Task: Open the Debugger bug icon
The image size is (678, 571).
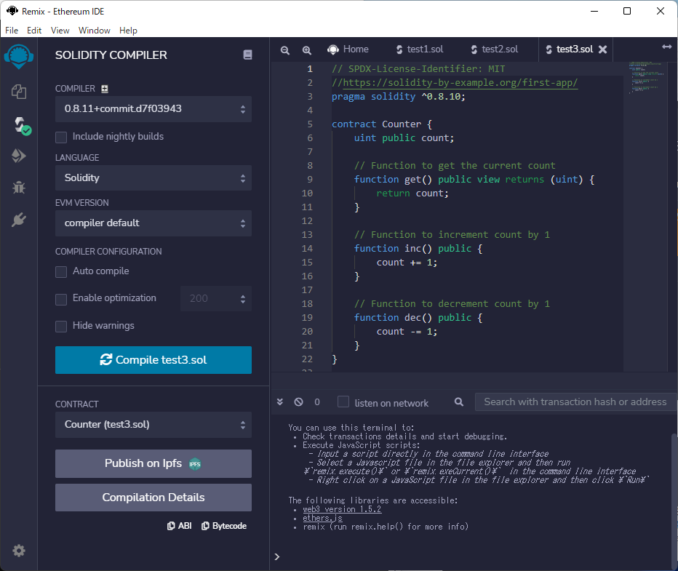Action: (19, 188)
